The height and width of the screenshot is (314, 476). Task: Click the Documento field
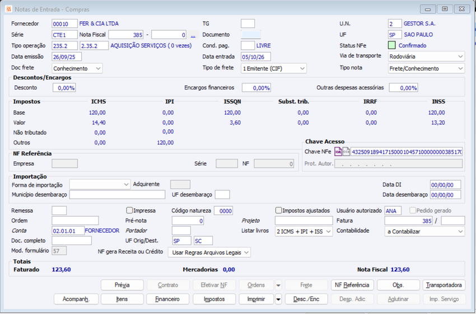[x=251, y=35]
